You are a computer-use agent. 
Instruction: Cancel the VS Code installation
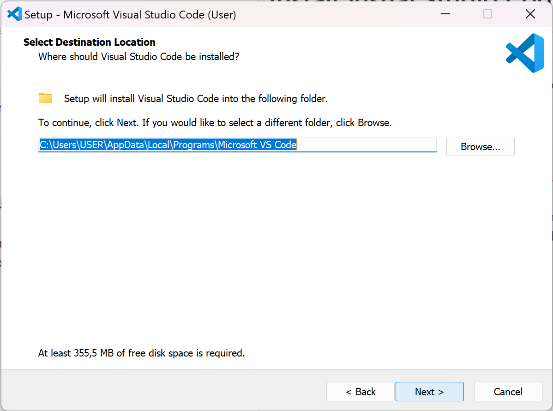coord(508,392)
